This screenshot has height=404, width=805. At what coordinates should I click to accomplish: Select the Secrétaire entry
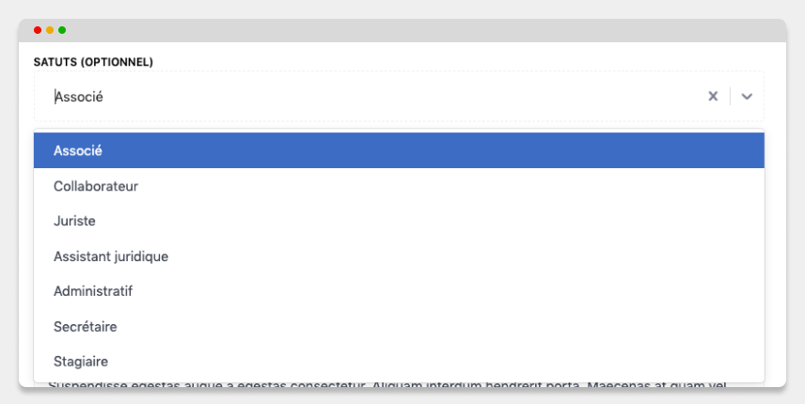coord(399,327)
